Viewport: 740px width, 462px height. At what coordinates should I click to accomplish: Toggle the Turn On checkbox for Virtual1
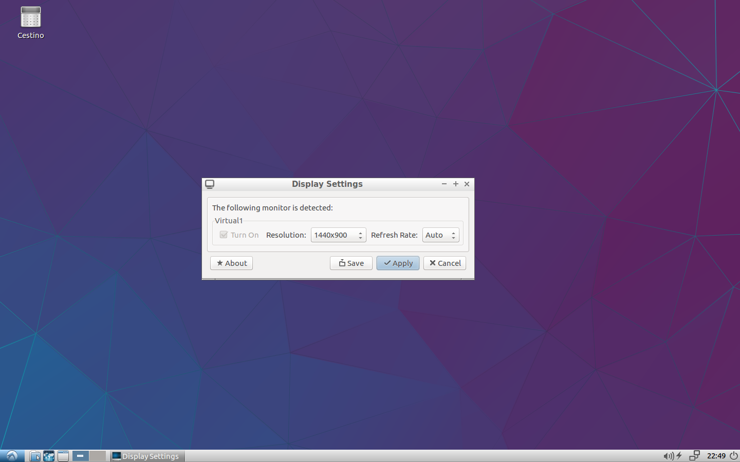click(224, 235)
